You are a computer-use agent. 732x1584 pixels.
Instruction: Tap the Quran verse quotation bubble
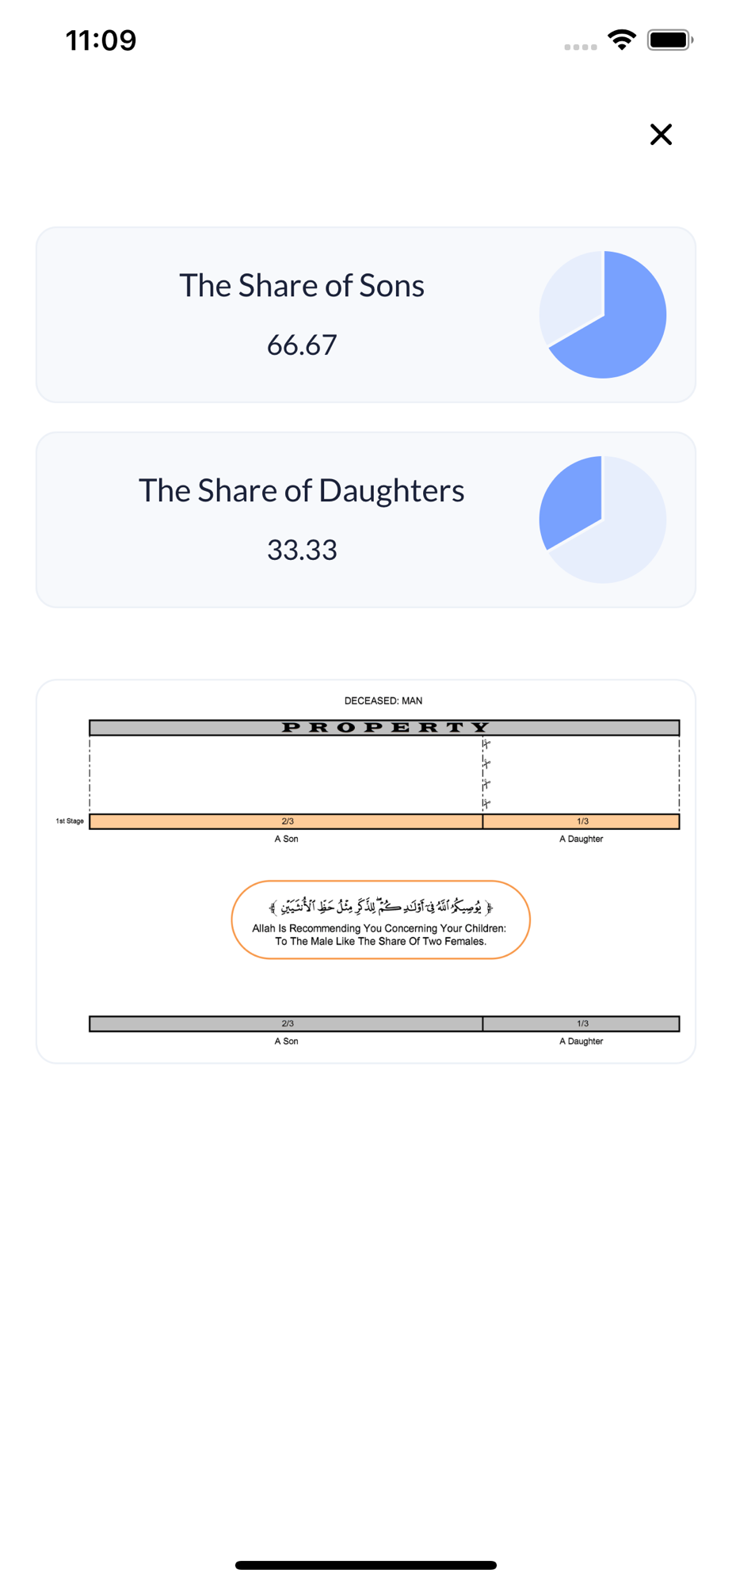[x=380, y=920]
